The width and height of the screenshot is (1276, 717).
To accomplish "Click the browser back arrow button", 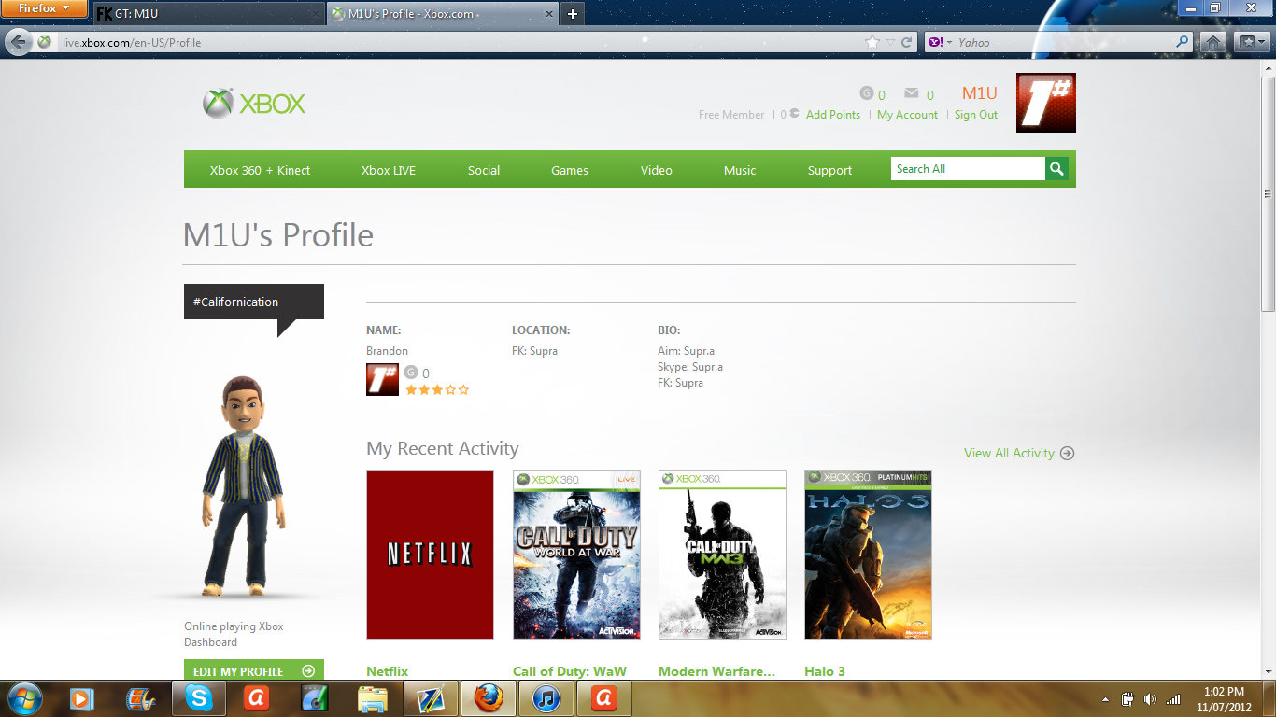I will tap(18, 42).
